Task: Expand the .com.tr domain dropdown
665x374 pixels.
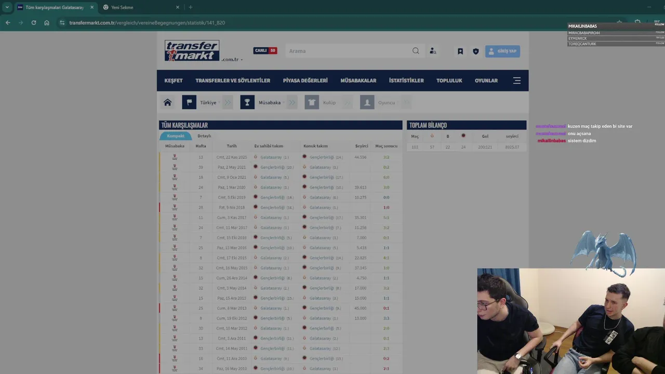Action: (232, 59)
